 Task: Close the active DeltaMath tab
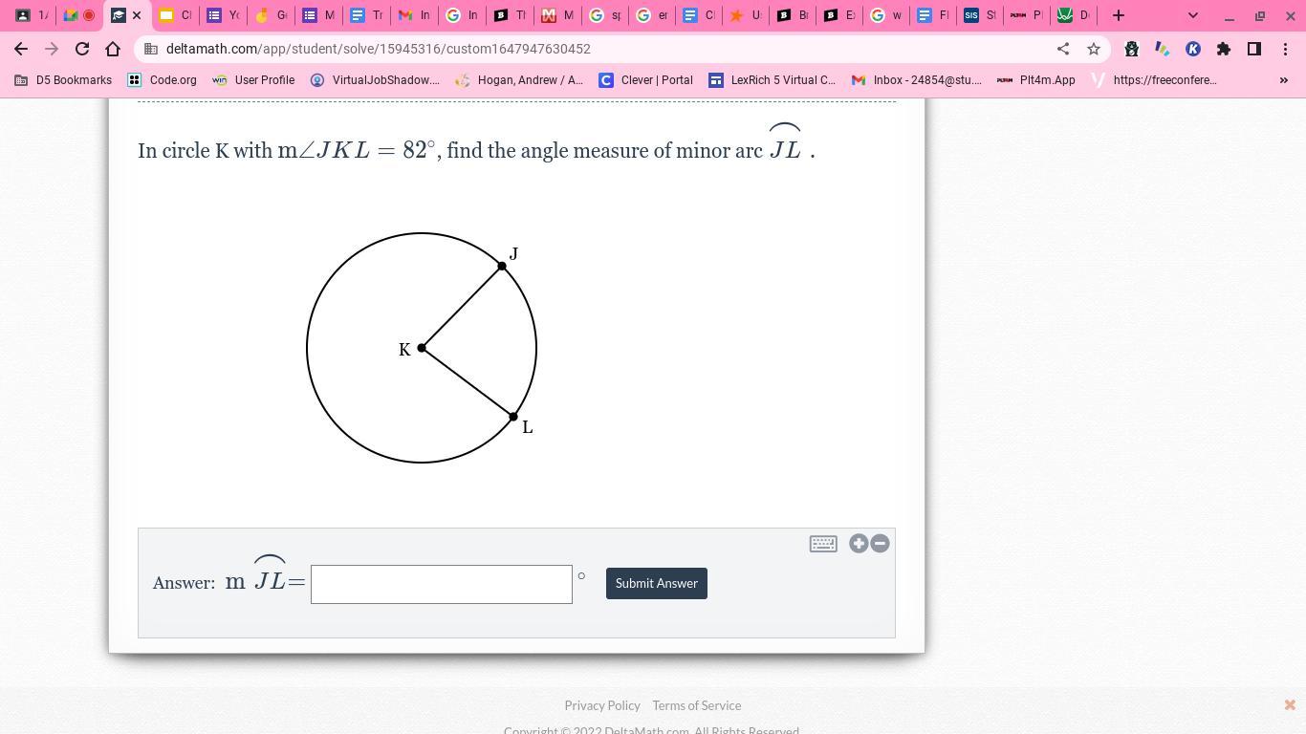137,15
